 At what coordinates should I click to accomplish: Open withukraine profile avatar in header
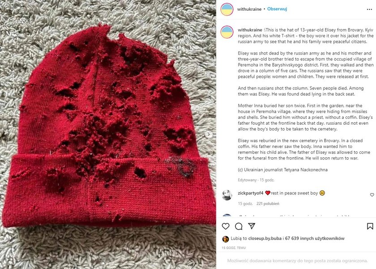coord(227,9)
